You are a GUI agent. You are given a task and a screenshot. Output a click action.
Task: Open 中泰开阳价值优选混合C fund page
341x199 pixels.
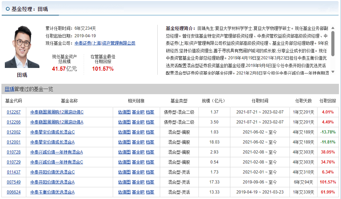(x=53, y=172)
